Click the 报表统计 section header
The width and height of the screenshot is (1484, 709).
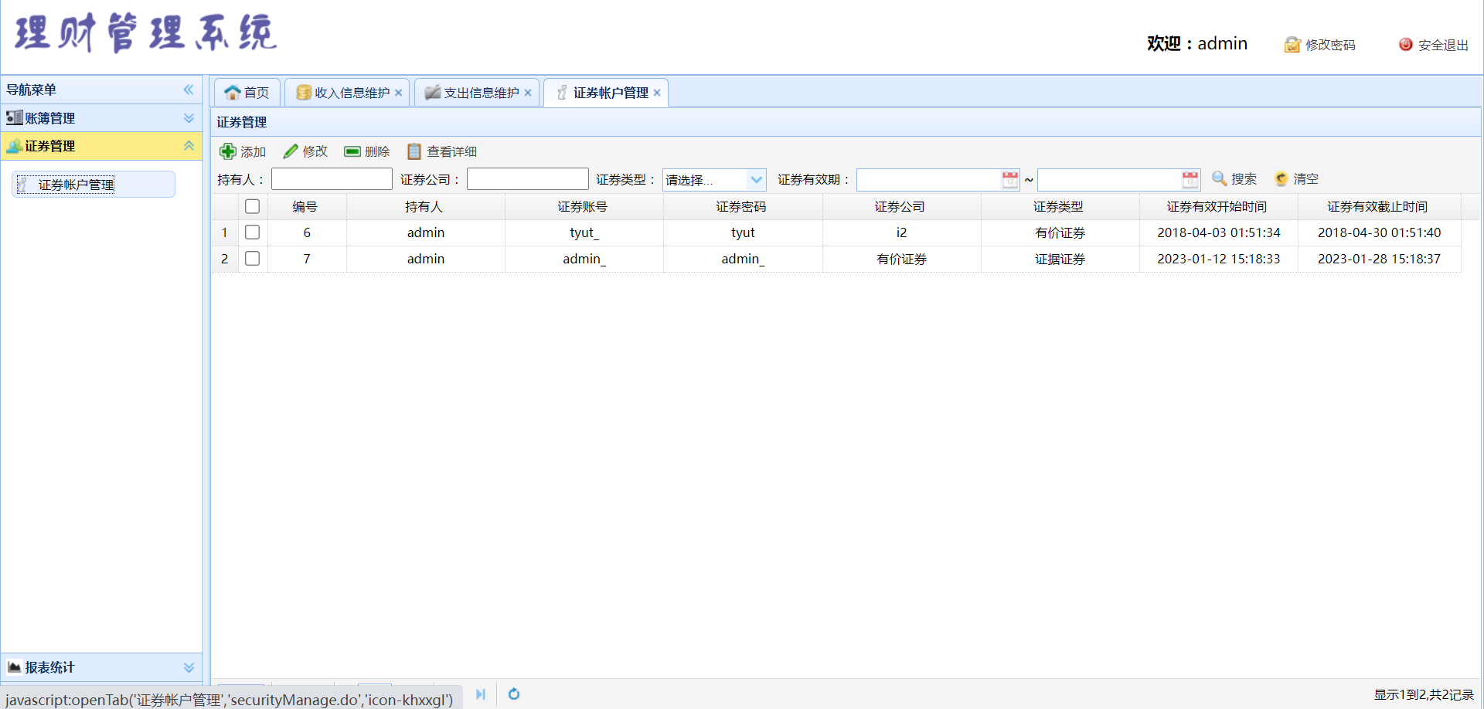[x=101, y=667]
